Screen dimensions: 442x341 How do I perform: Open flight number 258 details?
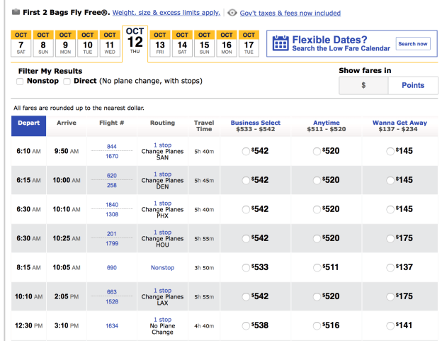112,185
